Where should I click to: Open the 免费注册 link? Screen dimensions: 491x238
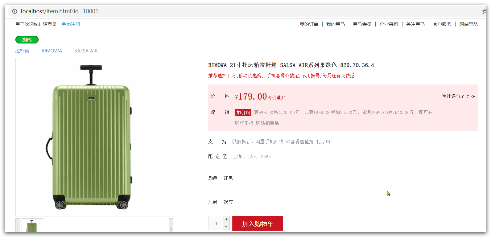71,24
